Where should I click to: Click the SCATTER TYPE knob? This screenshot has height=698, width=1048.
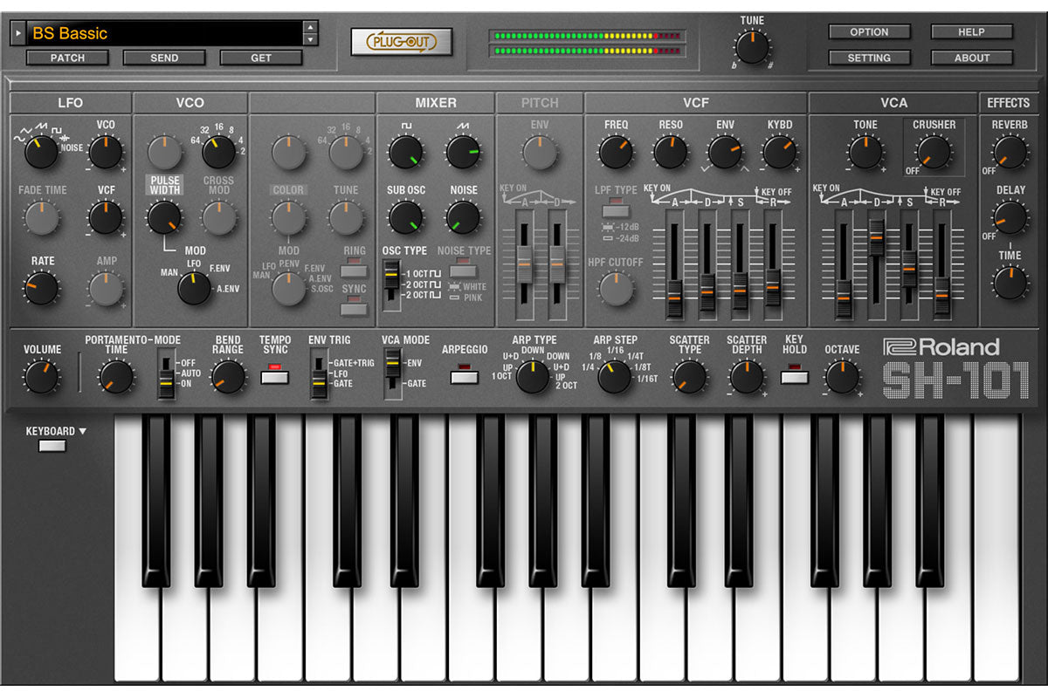[690, 377]
